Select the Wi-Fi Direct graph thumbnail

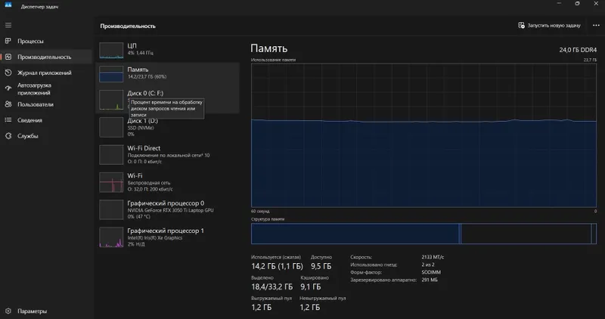111,155
